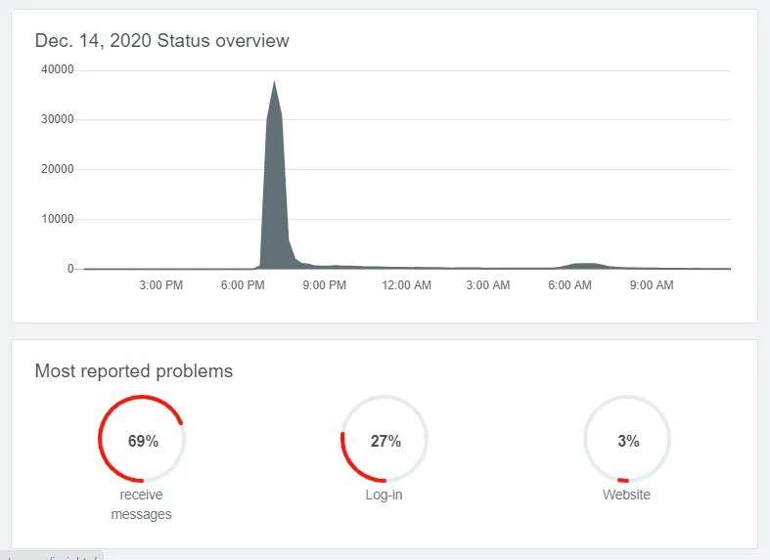Click the 6:00 PM axis label

tap(243, 285)
